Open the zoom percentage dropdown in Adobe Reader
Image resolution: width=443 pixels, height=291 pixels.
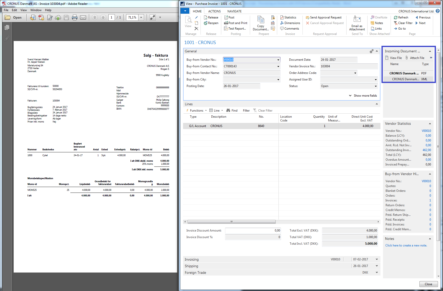click(141, 17)
